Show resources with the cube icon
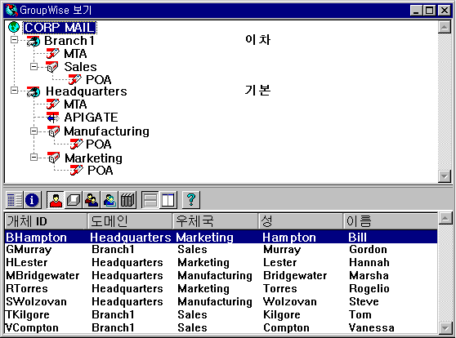This screenshot has width=456, height=338. [74, 200]
